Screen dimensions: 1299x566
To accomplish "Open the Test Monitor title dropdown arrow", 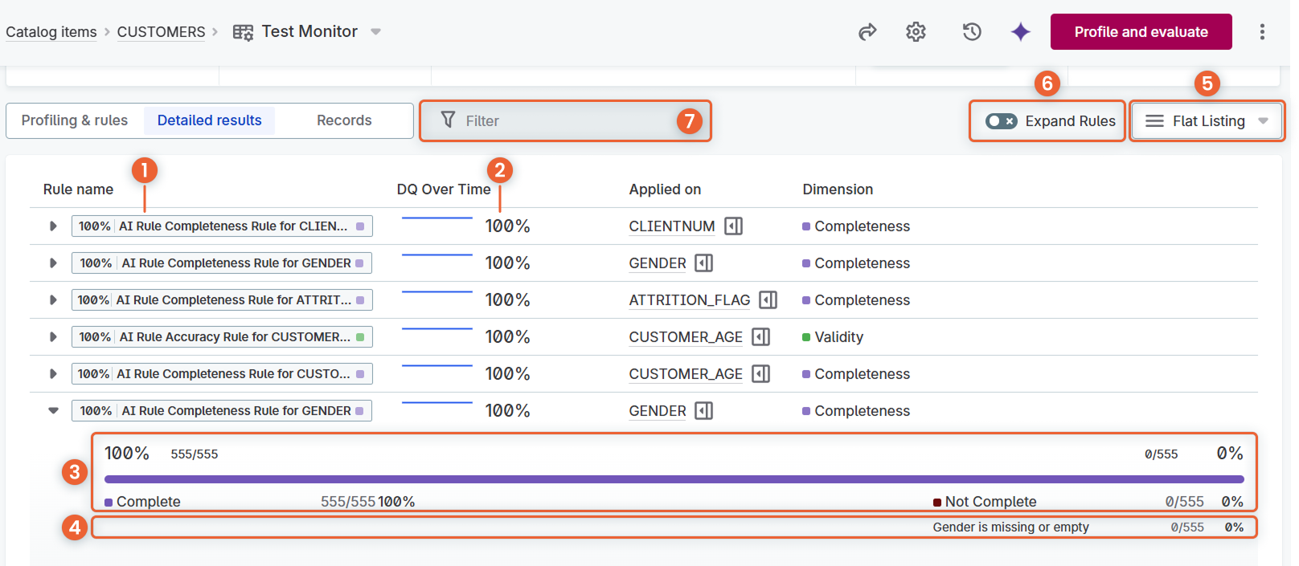I will tap(375, 32).
